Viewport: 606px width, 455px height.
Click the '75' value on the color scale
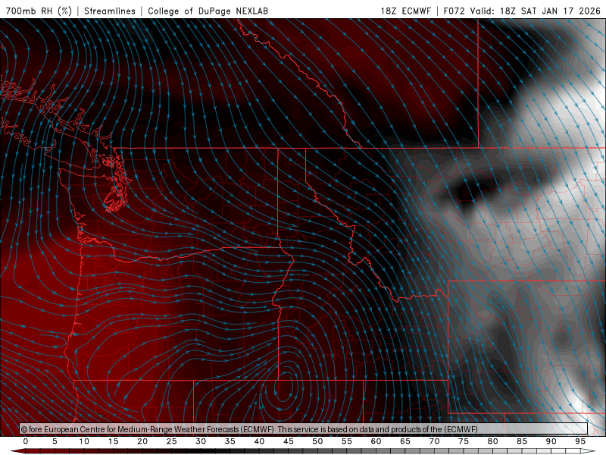464,441
